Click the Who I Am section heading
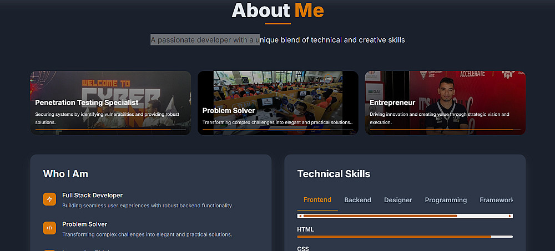The height and width of the screenshot is (251, 555). [65, 174]
